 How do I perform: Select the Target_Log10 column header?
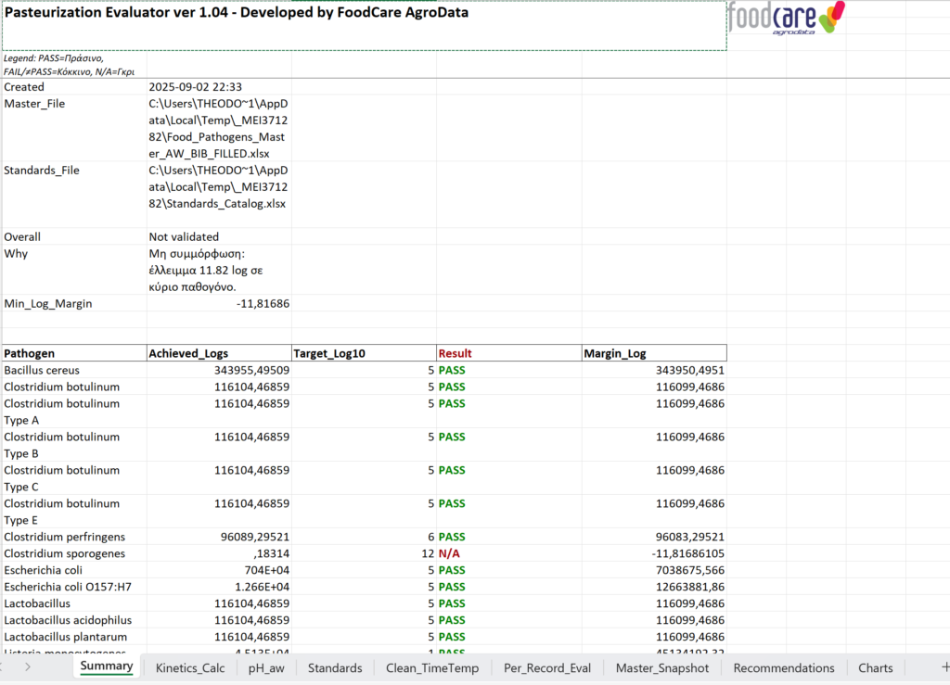pos(364,353)
